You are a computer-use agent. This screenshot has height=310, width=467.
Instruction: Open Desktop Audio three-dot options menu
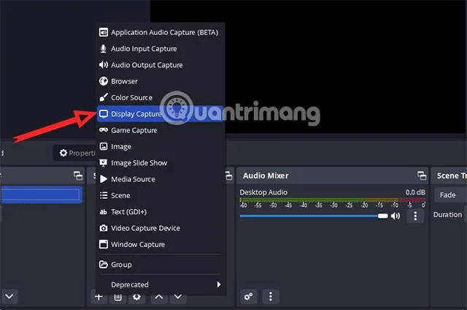pos(415,216)
